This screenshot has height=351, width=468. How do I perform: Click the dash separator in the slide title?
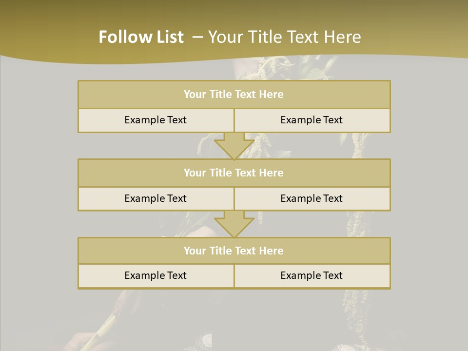197,37
